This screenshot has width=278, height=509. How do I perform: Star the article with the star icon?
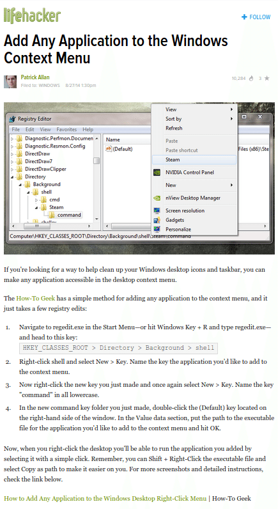266,78
